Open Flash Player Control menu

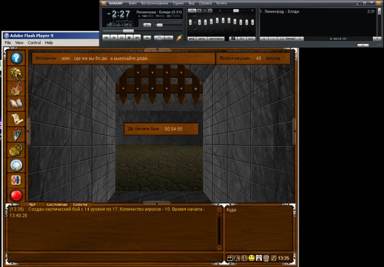click(x=34, y=43)
